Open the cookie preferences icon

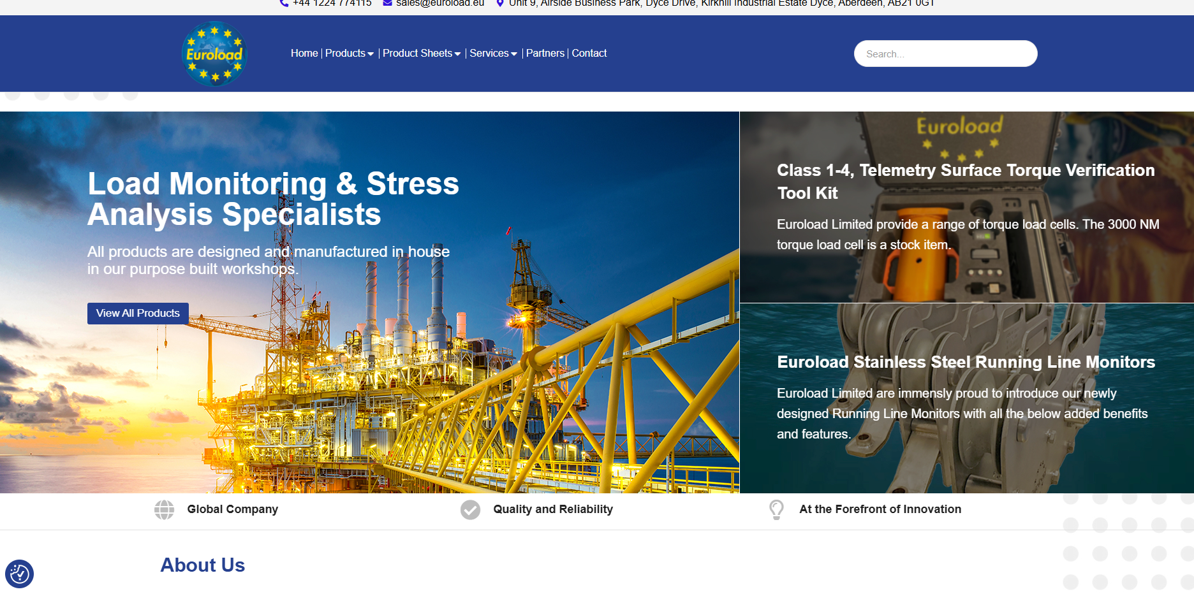tap(19, 574)
